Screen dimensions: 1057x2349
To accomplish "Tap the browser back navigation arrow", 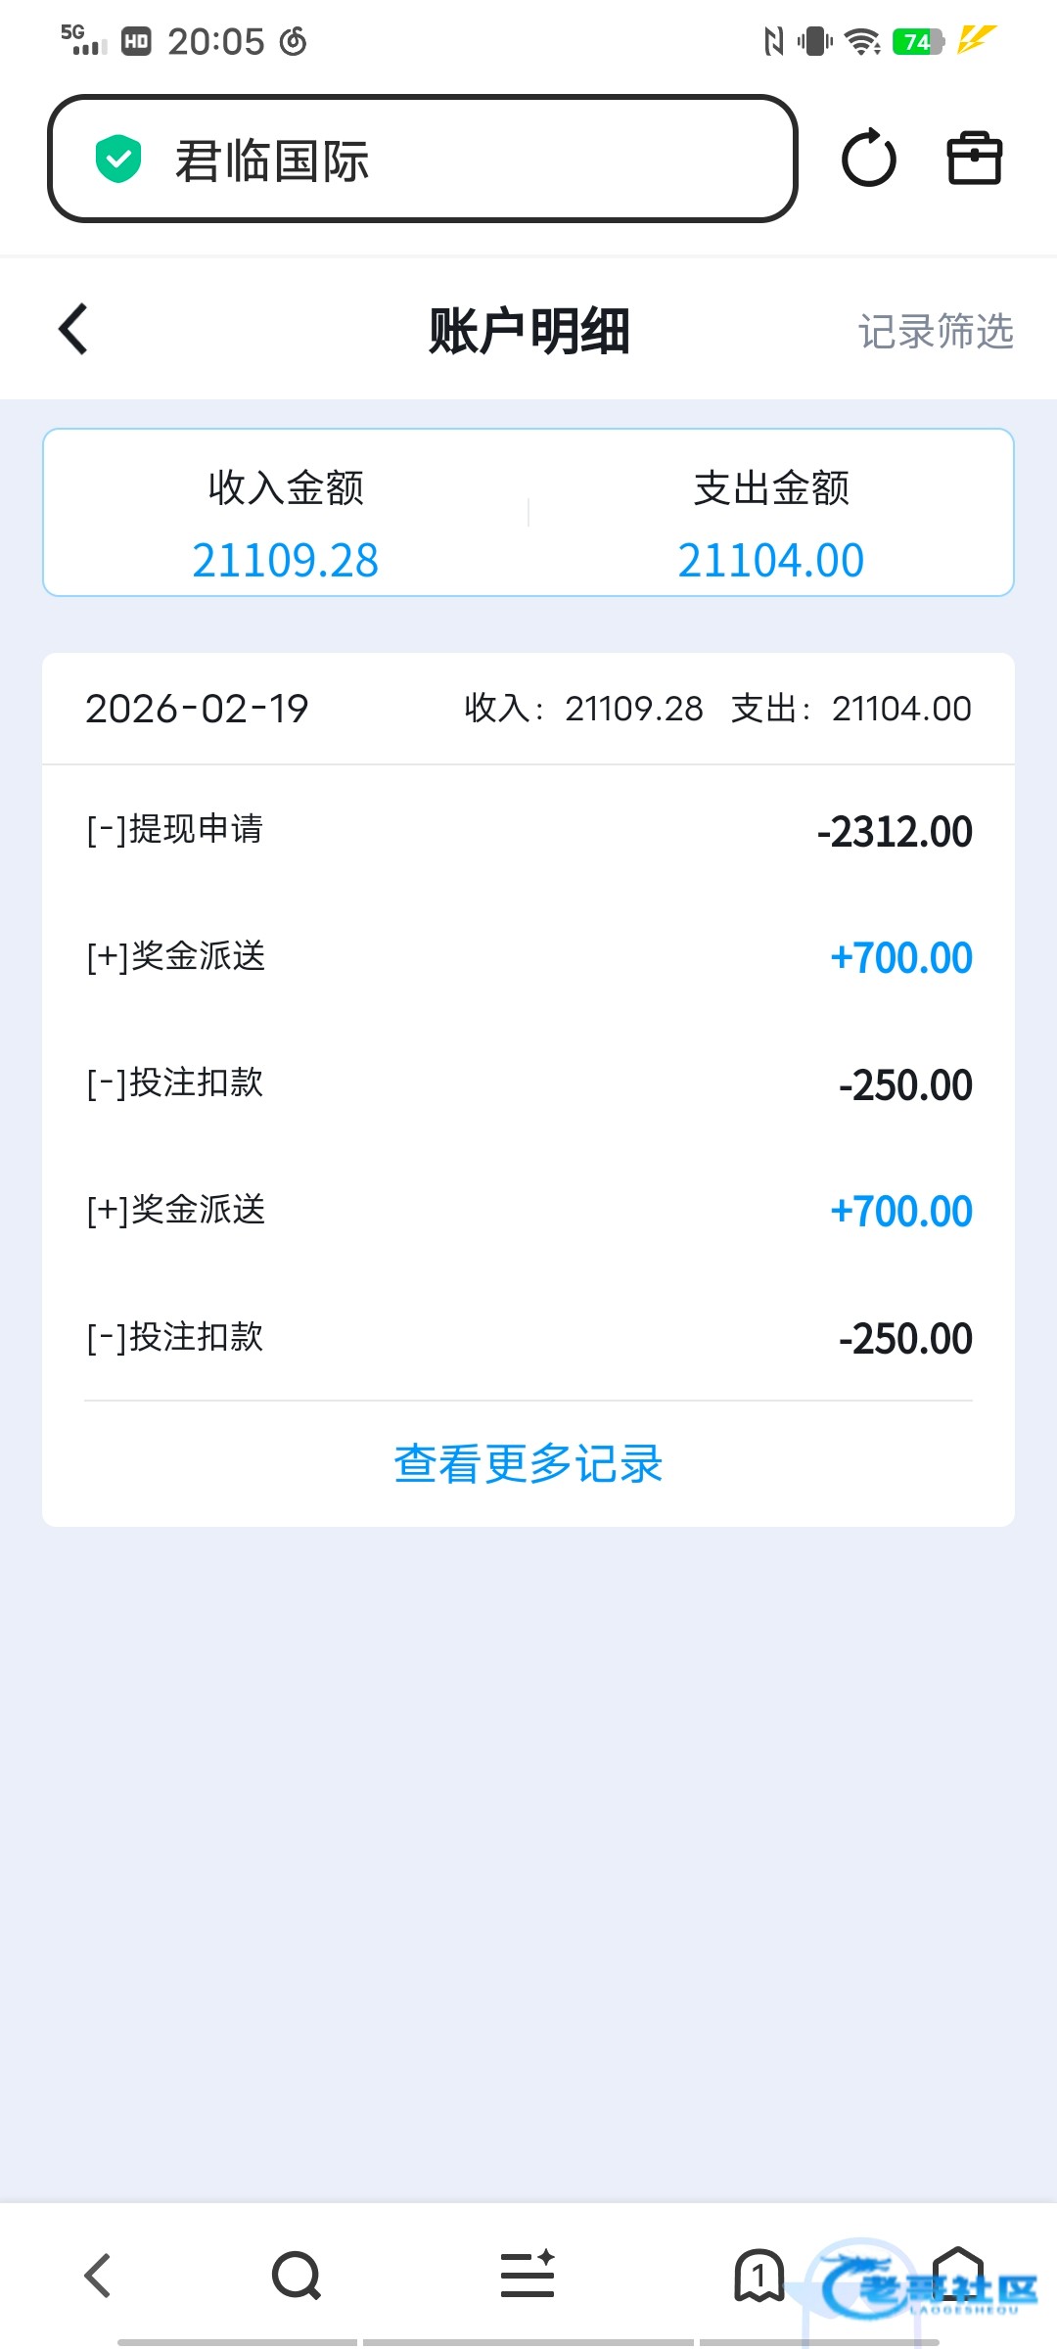I will 98,2275.
